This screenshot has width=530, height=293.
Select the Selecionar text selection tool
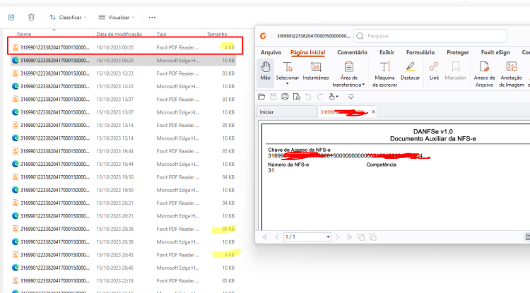(x=288, y=69)
